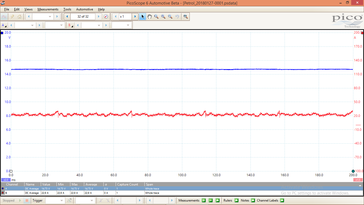Select the hand pan tool

pos(149,17)
